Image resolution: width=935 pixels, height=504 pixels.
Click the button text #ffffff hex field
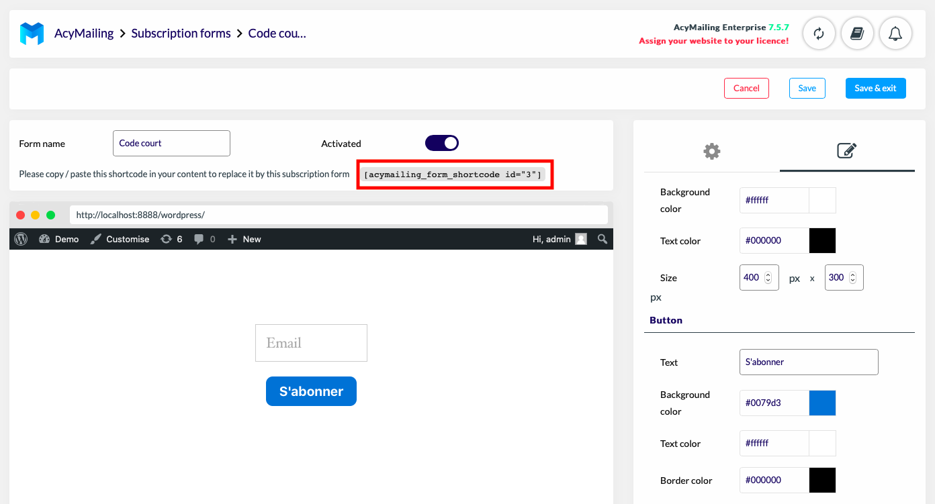click(x=774, y=443)
